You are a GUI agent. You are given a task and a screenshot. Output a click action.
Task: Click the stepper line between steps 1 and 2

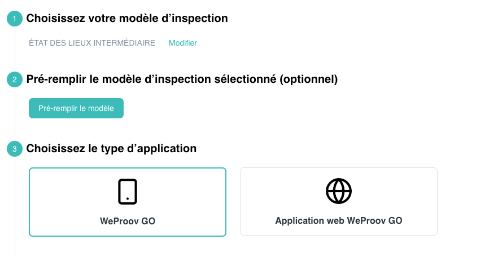(15, 49)
